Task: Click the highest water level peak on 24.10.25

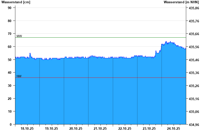Action: [166, 42]
